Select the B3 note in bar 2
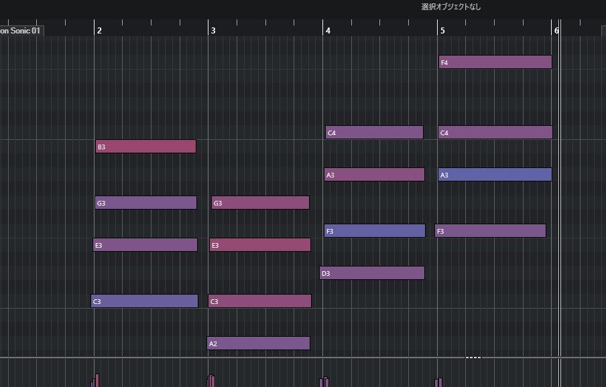 tap(145, 147)
